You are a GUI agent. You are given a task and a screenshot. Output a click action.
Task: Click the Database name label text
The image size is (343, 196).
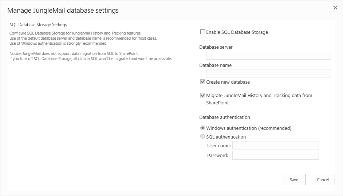216,65
